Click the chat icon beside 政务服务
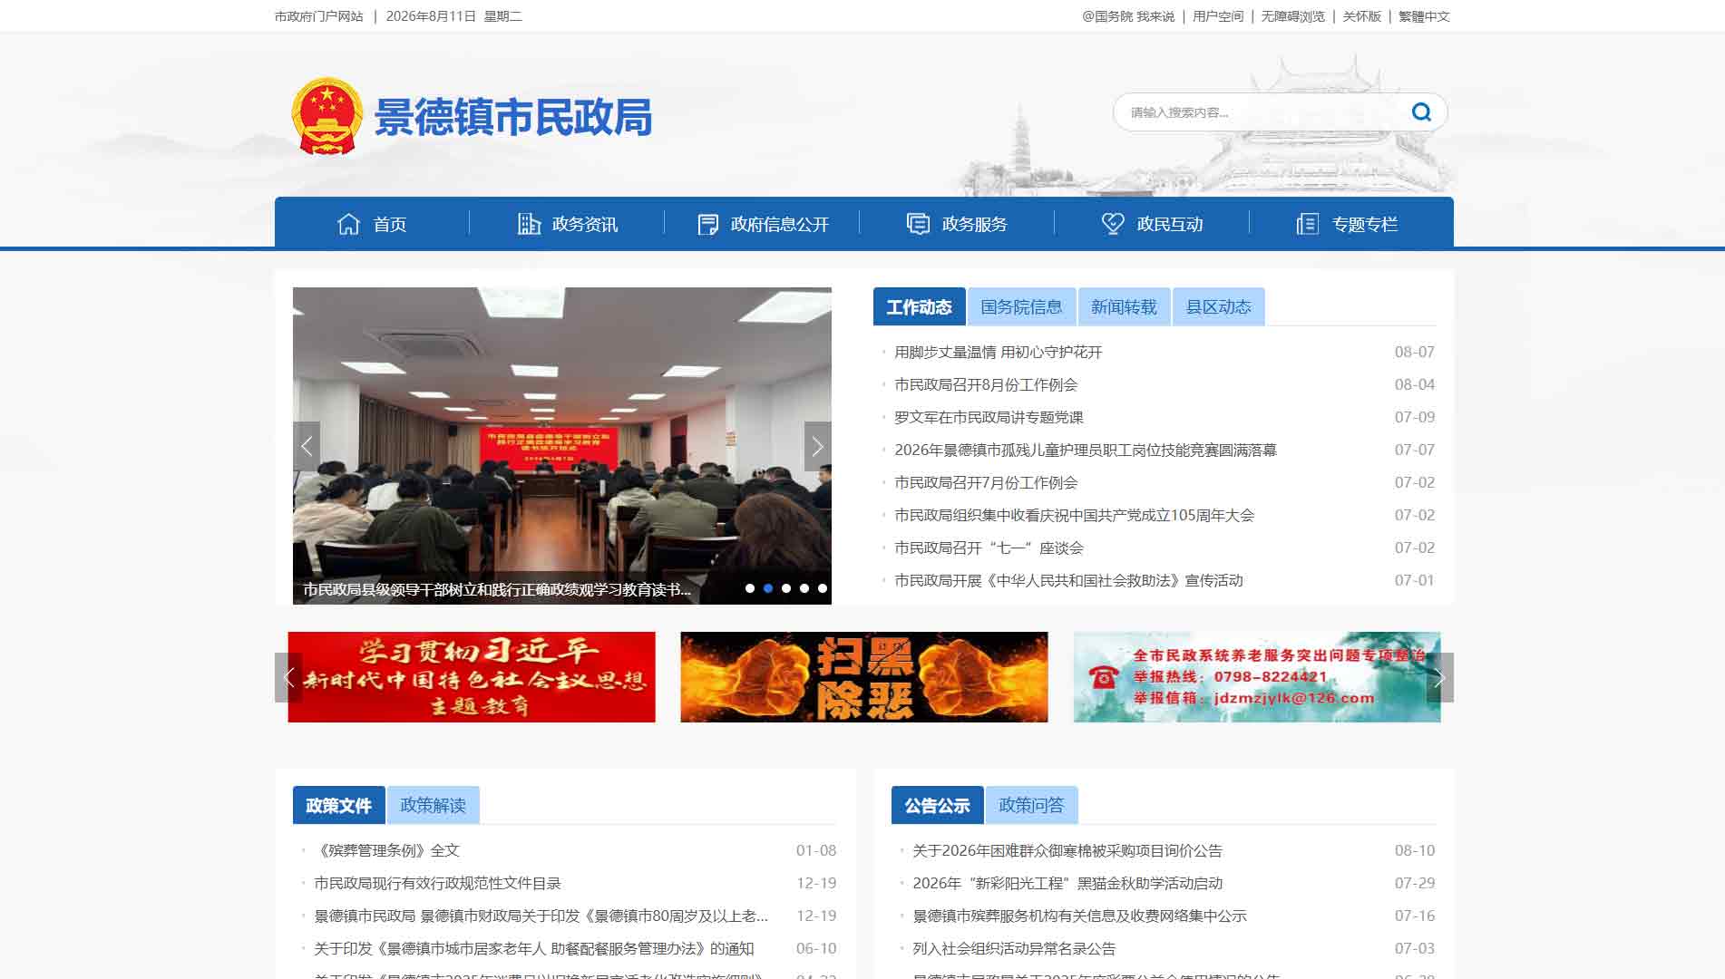The height and width of the screenshot is (979, 1725). click(x=918, y=224)
